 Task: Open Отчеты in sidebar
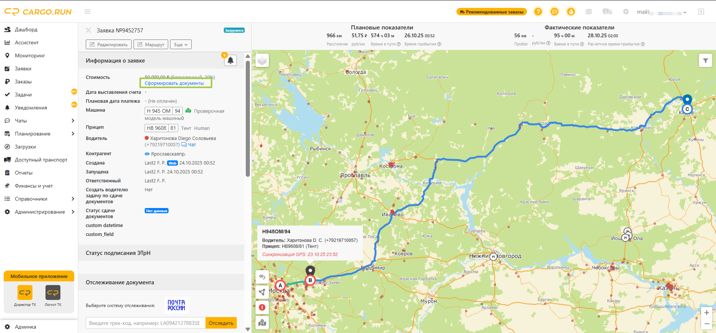point(23,173)
